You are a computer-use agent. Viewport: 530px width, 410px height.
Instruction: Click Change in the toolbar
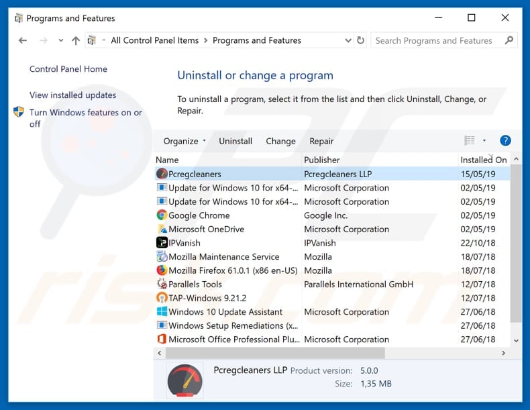pos(280,141)
